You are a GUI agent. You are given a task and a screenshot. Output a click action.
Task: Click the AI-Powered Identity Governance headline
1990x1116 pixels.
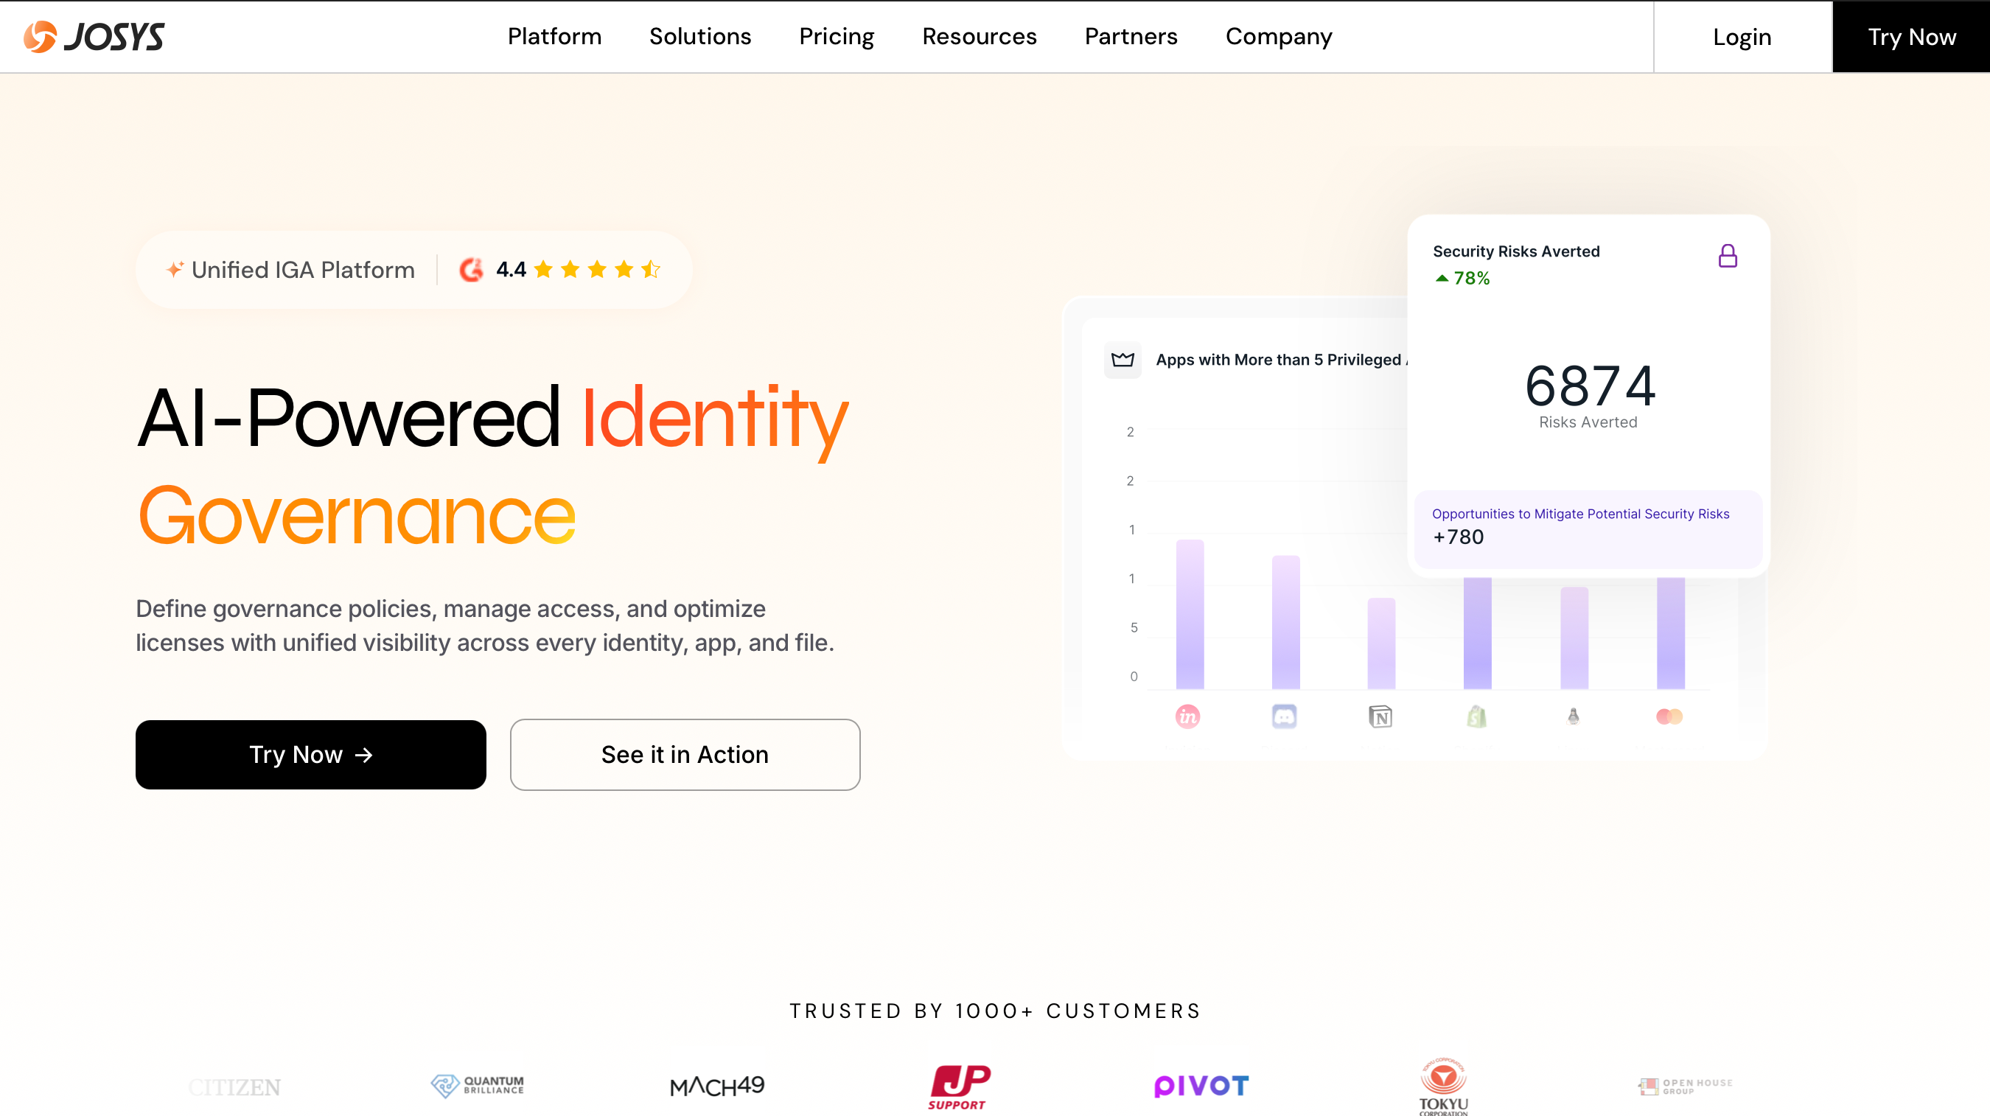493,465
